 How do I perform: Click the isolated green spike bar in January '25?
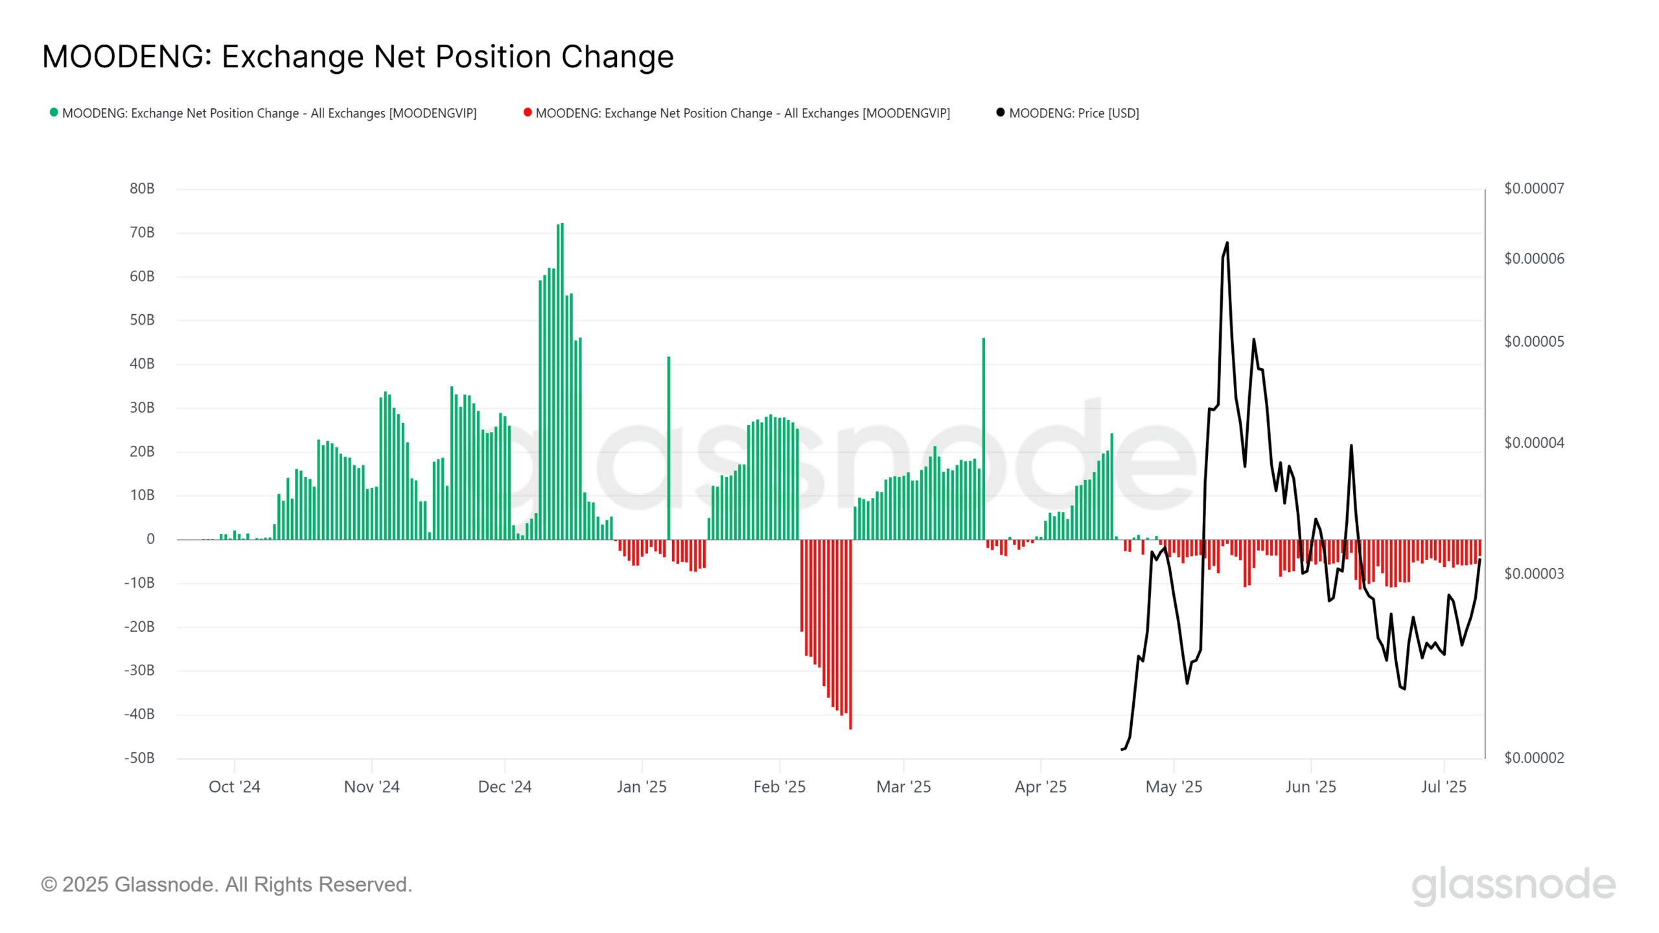pos(669,447)
